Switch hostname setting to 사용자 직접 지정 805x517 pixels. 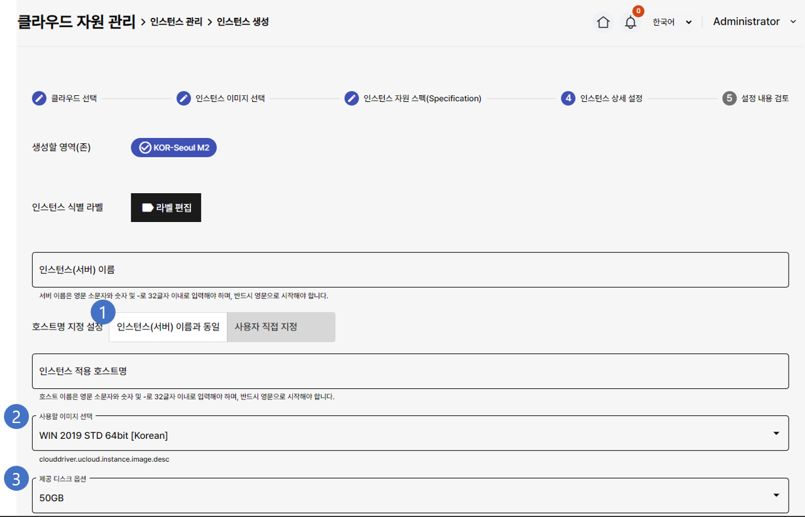280,327
